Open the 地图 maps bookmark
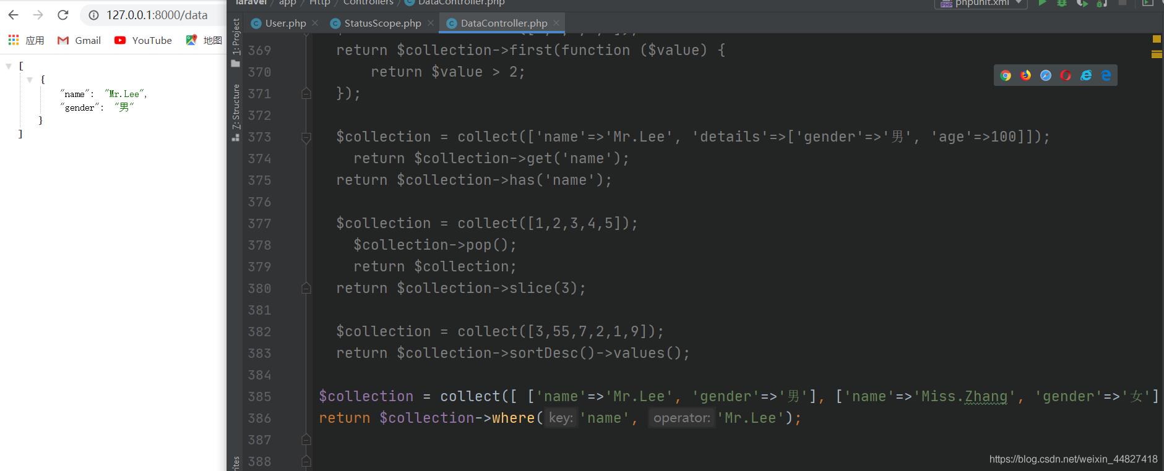The width and height of the screenshot is (1164, 471). click(204, 40)
